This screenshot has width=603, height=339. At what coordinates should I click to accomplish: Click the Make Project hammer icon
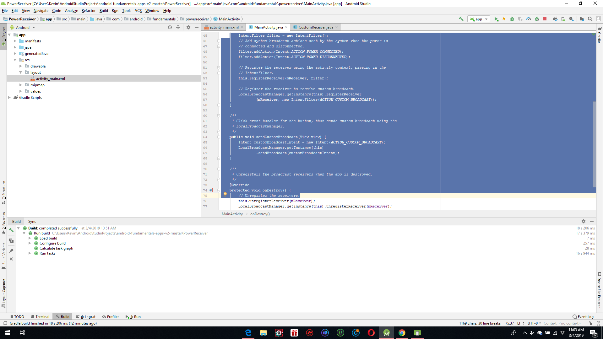point(461,19)
